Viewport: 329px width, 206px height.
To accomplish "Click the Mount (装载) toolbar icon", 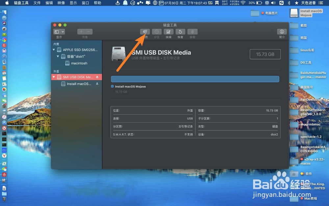I will (192, 32).
